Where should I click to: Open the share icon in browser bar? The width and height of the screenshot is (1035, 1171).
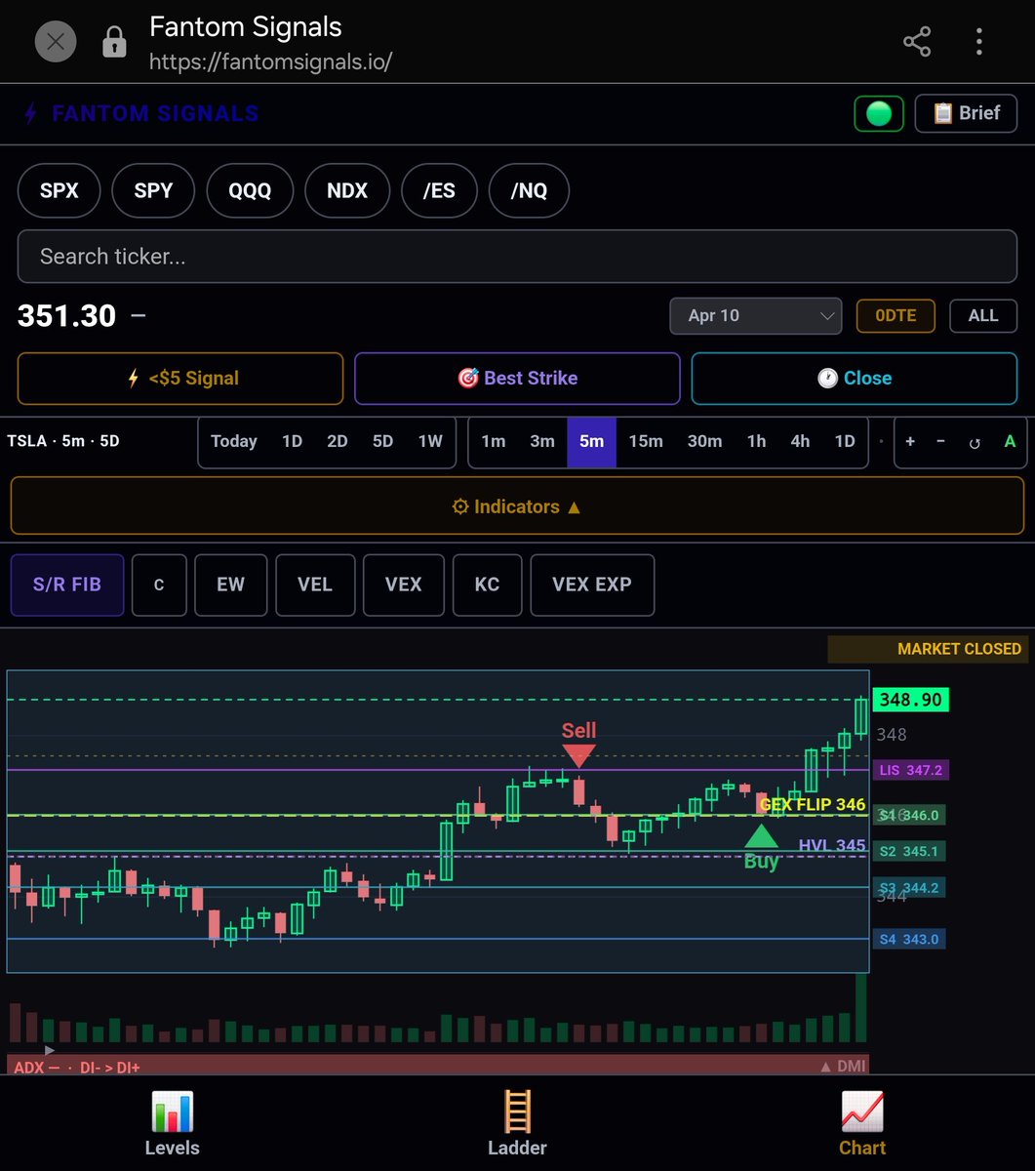pyautogui.click(x=917, y=42)
